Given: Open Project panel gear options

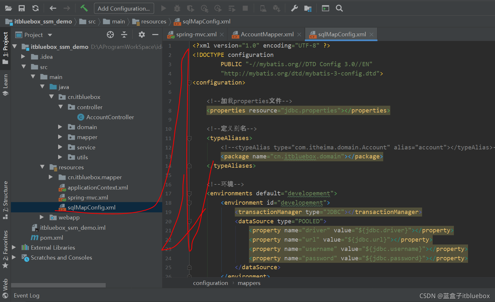Looking at the screenshot, I should click(x=142, y=34).
